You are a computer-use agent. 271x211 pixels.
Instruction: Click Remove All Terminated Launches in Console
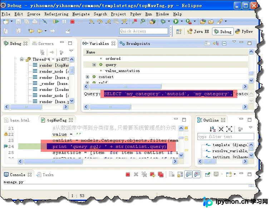[x=144, y=175]
